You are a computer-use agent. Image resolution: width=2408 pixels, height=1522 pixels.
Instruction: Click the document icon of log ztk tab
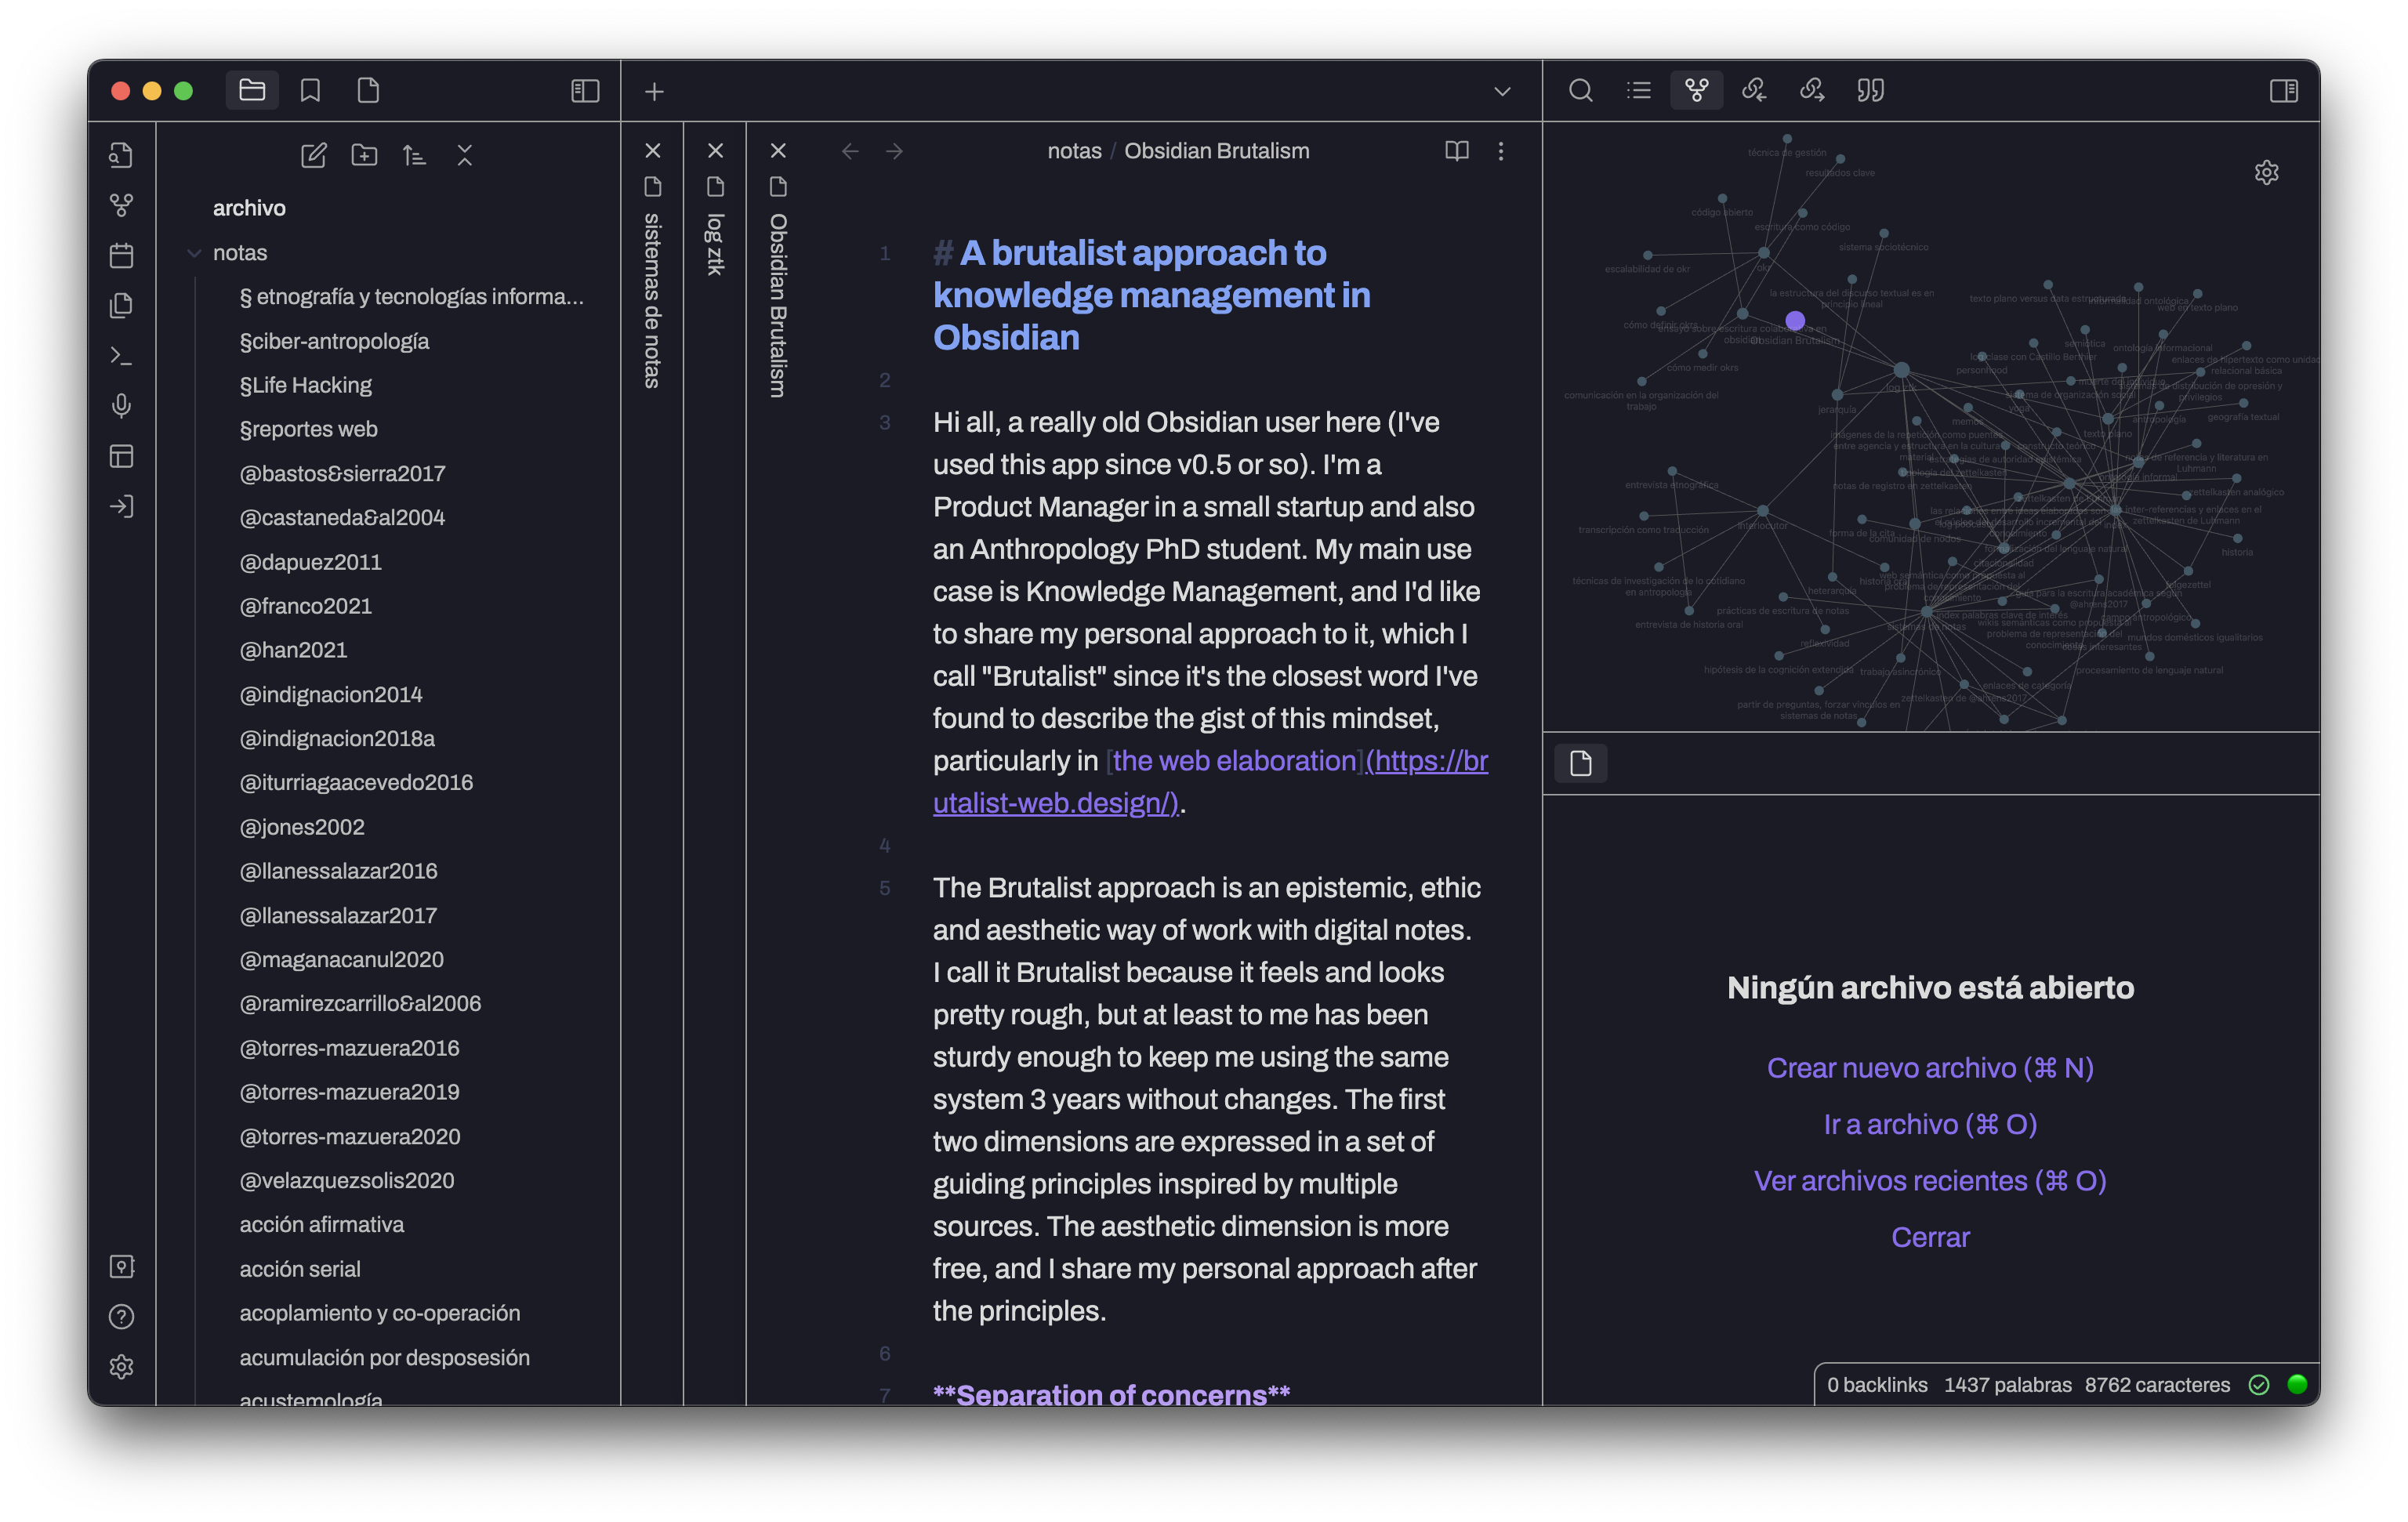point(715,187)
